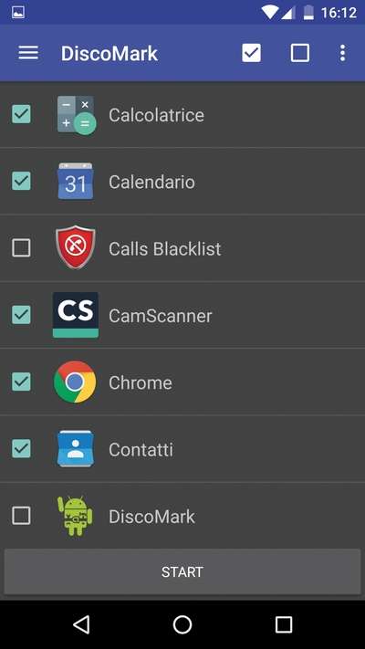Tap the Calls Blacklist shield icon
Viewport: 365px width, 649px height.
pyautogui.click(x=76, y=248)
